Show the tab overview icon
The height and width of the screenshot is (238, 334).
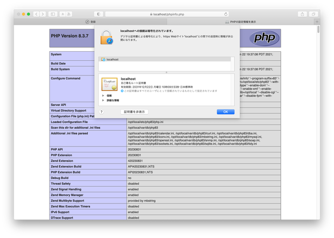(x=314, y=14)
